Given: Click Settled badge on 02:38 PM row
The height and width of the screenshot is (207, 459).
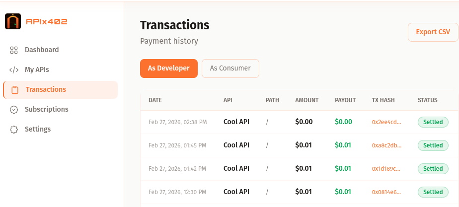Looking at the screenshot, I should tap(433, 122).
